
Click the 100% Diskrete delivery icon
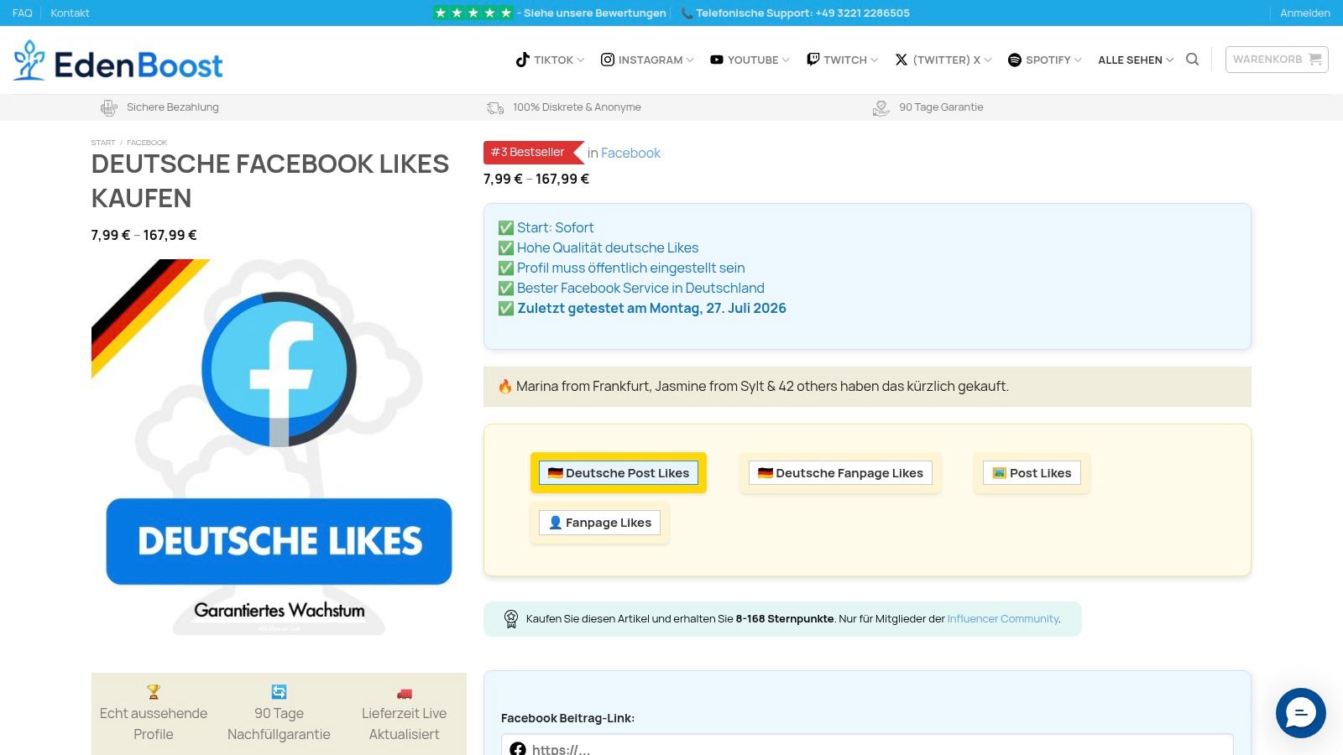click(495, 107)
